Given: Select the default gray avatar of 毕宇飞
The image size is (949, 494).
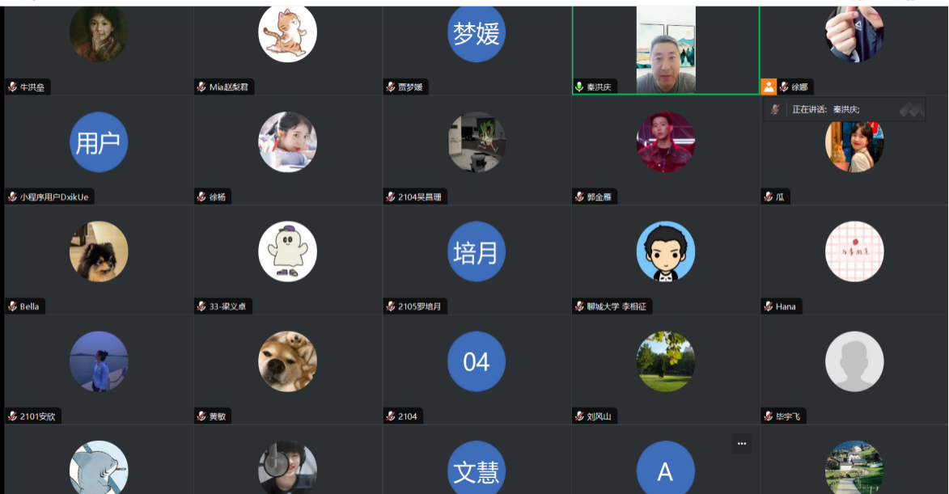Looking at the screenshot, I should 854,361.
